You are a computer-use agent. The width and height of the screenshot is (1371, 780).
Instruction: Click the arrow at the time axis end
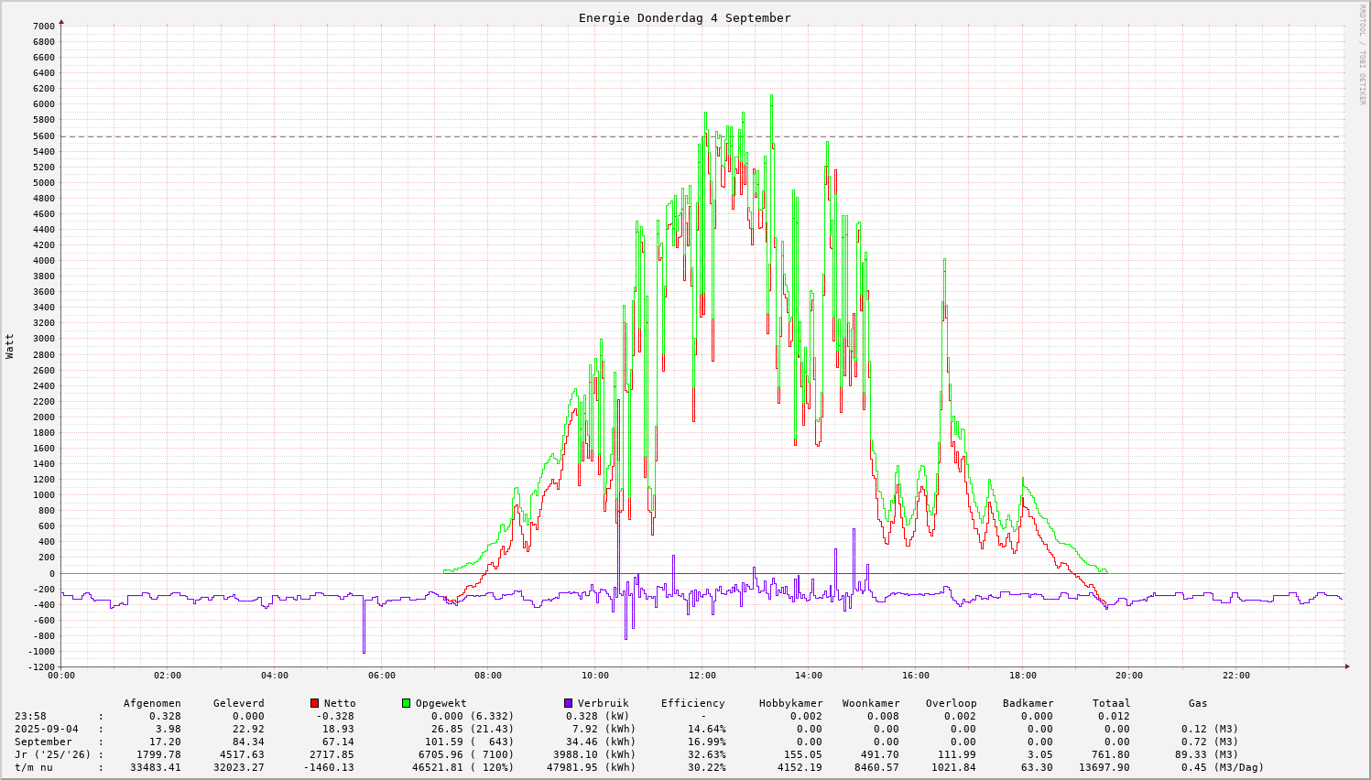click(x=1345, y=666)
